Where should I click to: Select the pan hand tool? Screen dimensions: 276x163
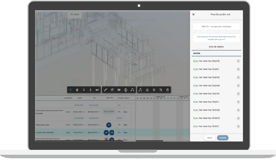[77, 90]
